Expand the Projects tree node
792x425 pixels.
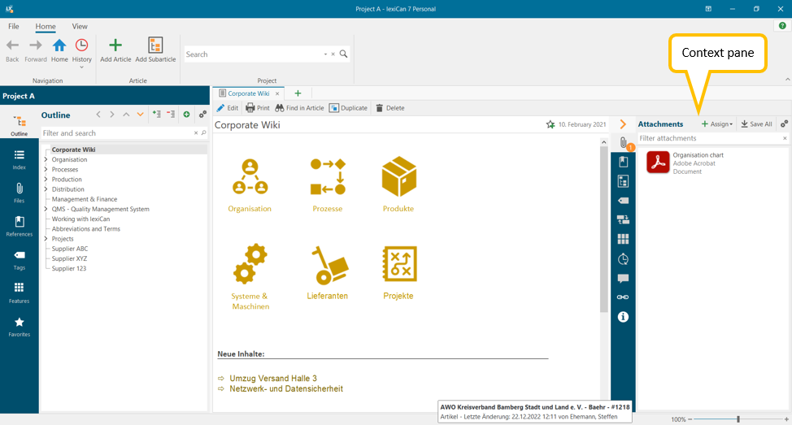point(46,239)
